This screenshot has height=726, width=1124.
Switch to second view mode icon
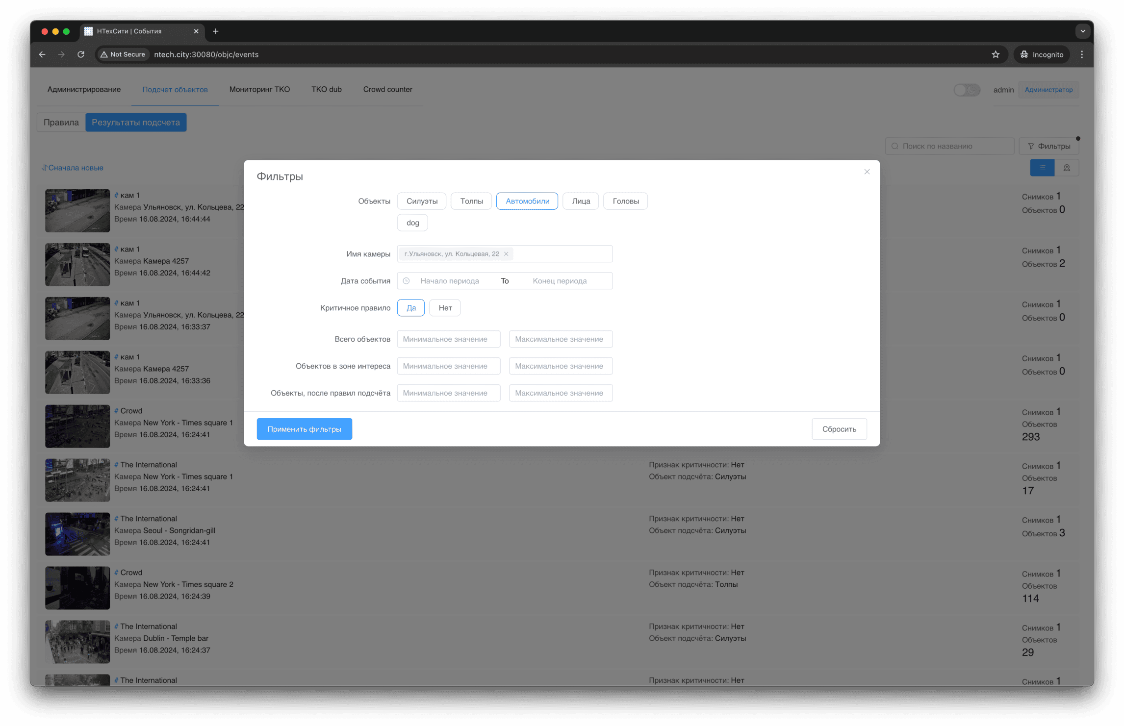click(x=1066, y=168)
